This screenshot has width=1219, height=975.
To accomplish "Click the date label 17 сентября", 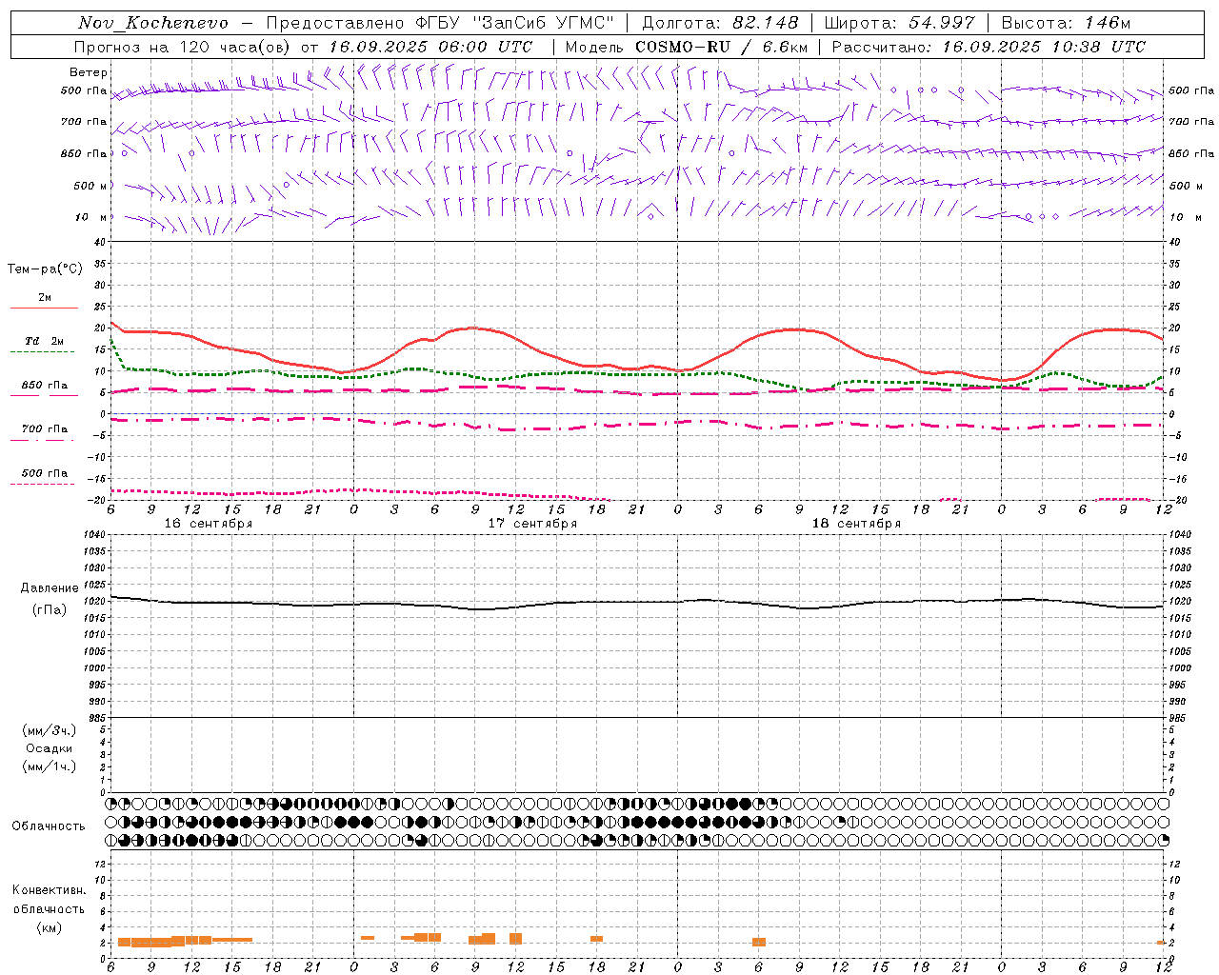I will coord(532,524).
